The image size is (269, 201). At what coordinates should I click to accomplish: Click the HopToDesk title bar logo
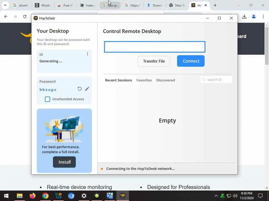tap(36, 18)
